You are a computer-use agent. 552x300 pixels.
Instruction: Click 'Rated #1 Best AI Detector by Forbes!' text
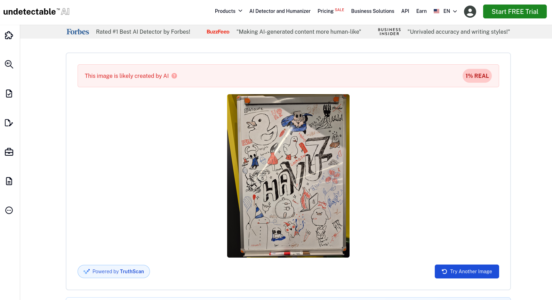[143, 32]
